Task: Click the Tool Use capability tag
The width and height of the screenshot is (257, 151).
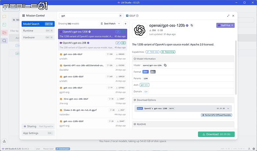Action: tap(153, 52)
